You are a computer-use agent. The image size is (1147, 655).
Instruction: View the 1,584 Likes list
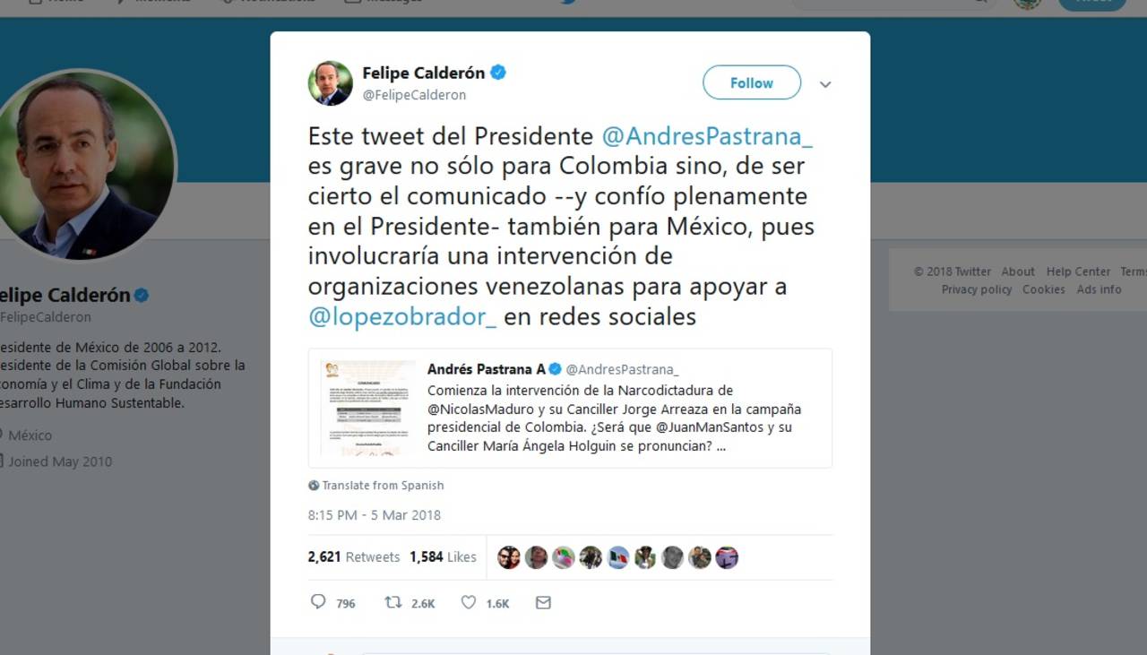coord(443,556)
